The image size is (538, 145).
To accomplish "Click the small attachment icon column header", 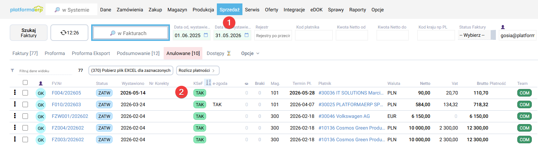I will pos(246,83).
